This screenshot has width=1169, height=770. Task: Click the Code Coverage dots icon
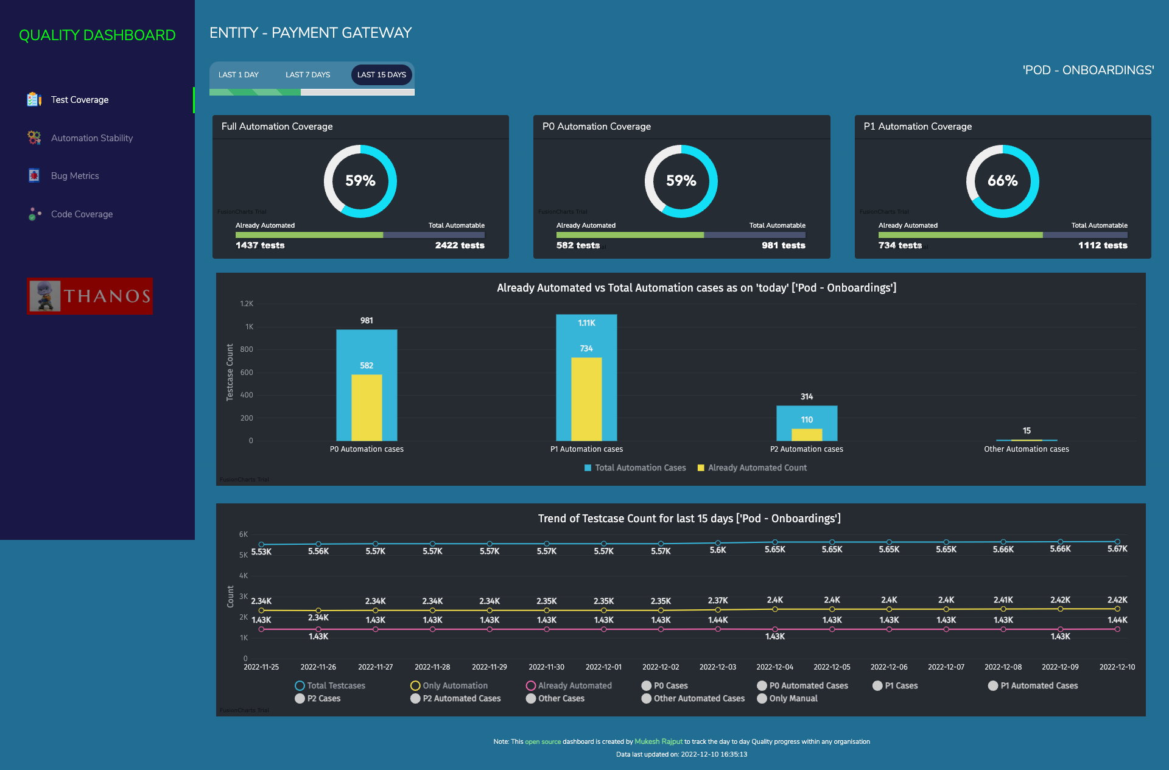[34, 214]
